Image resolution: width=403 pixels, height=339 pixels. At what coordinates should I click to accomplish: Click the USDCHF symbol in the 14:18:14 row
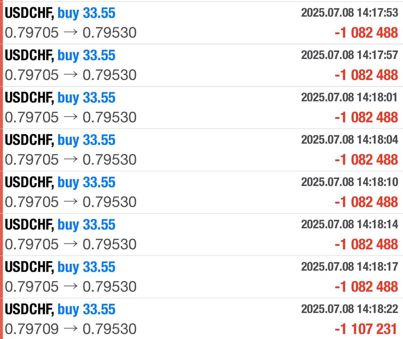(30, 225)
